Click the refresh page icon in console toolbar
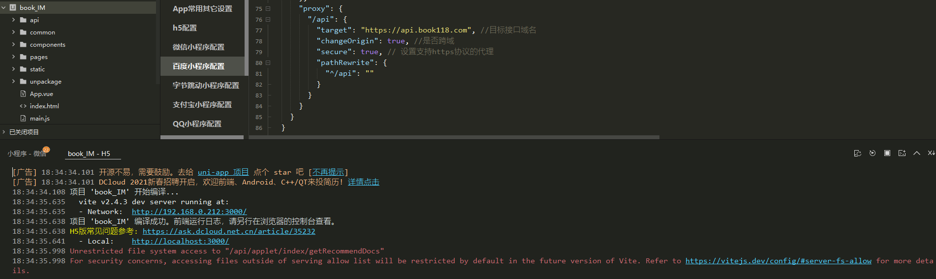This screenshot has width=936, height=279. tap(858, 153)
